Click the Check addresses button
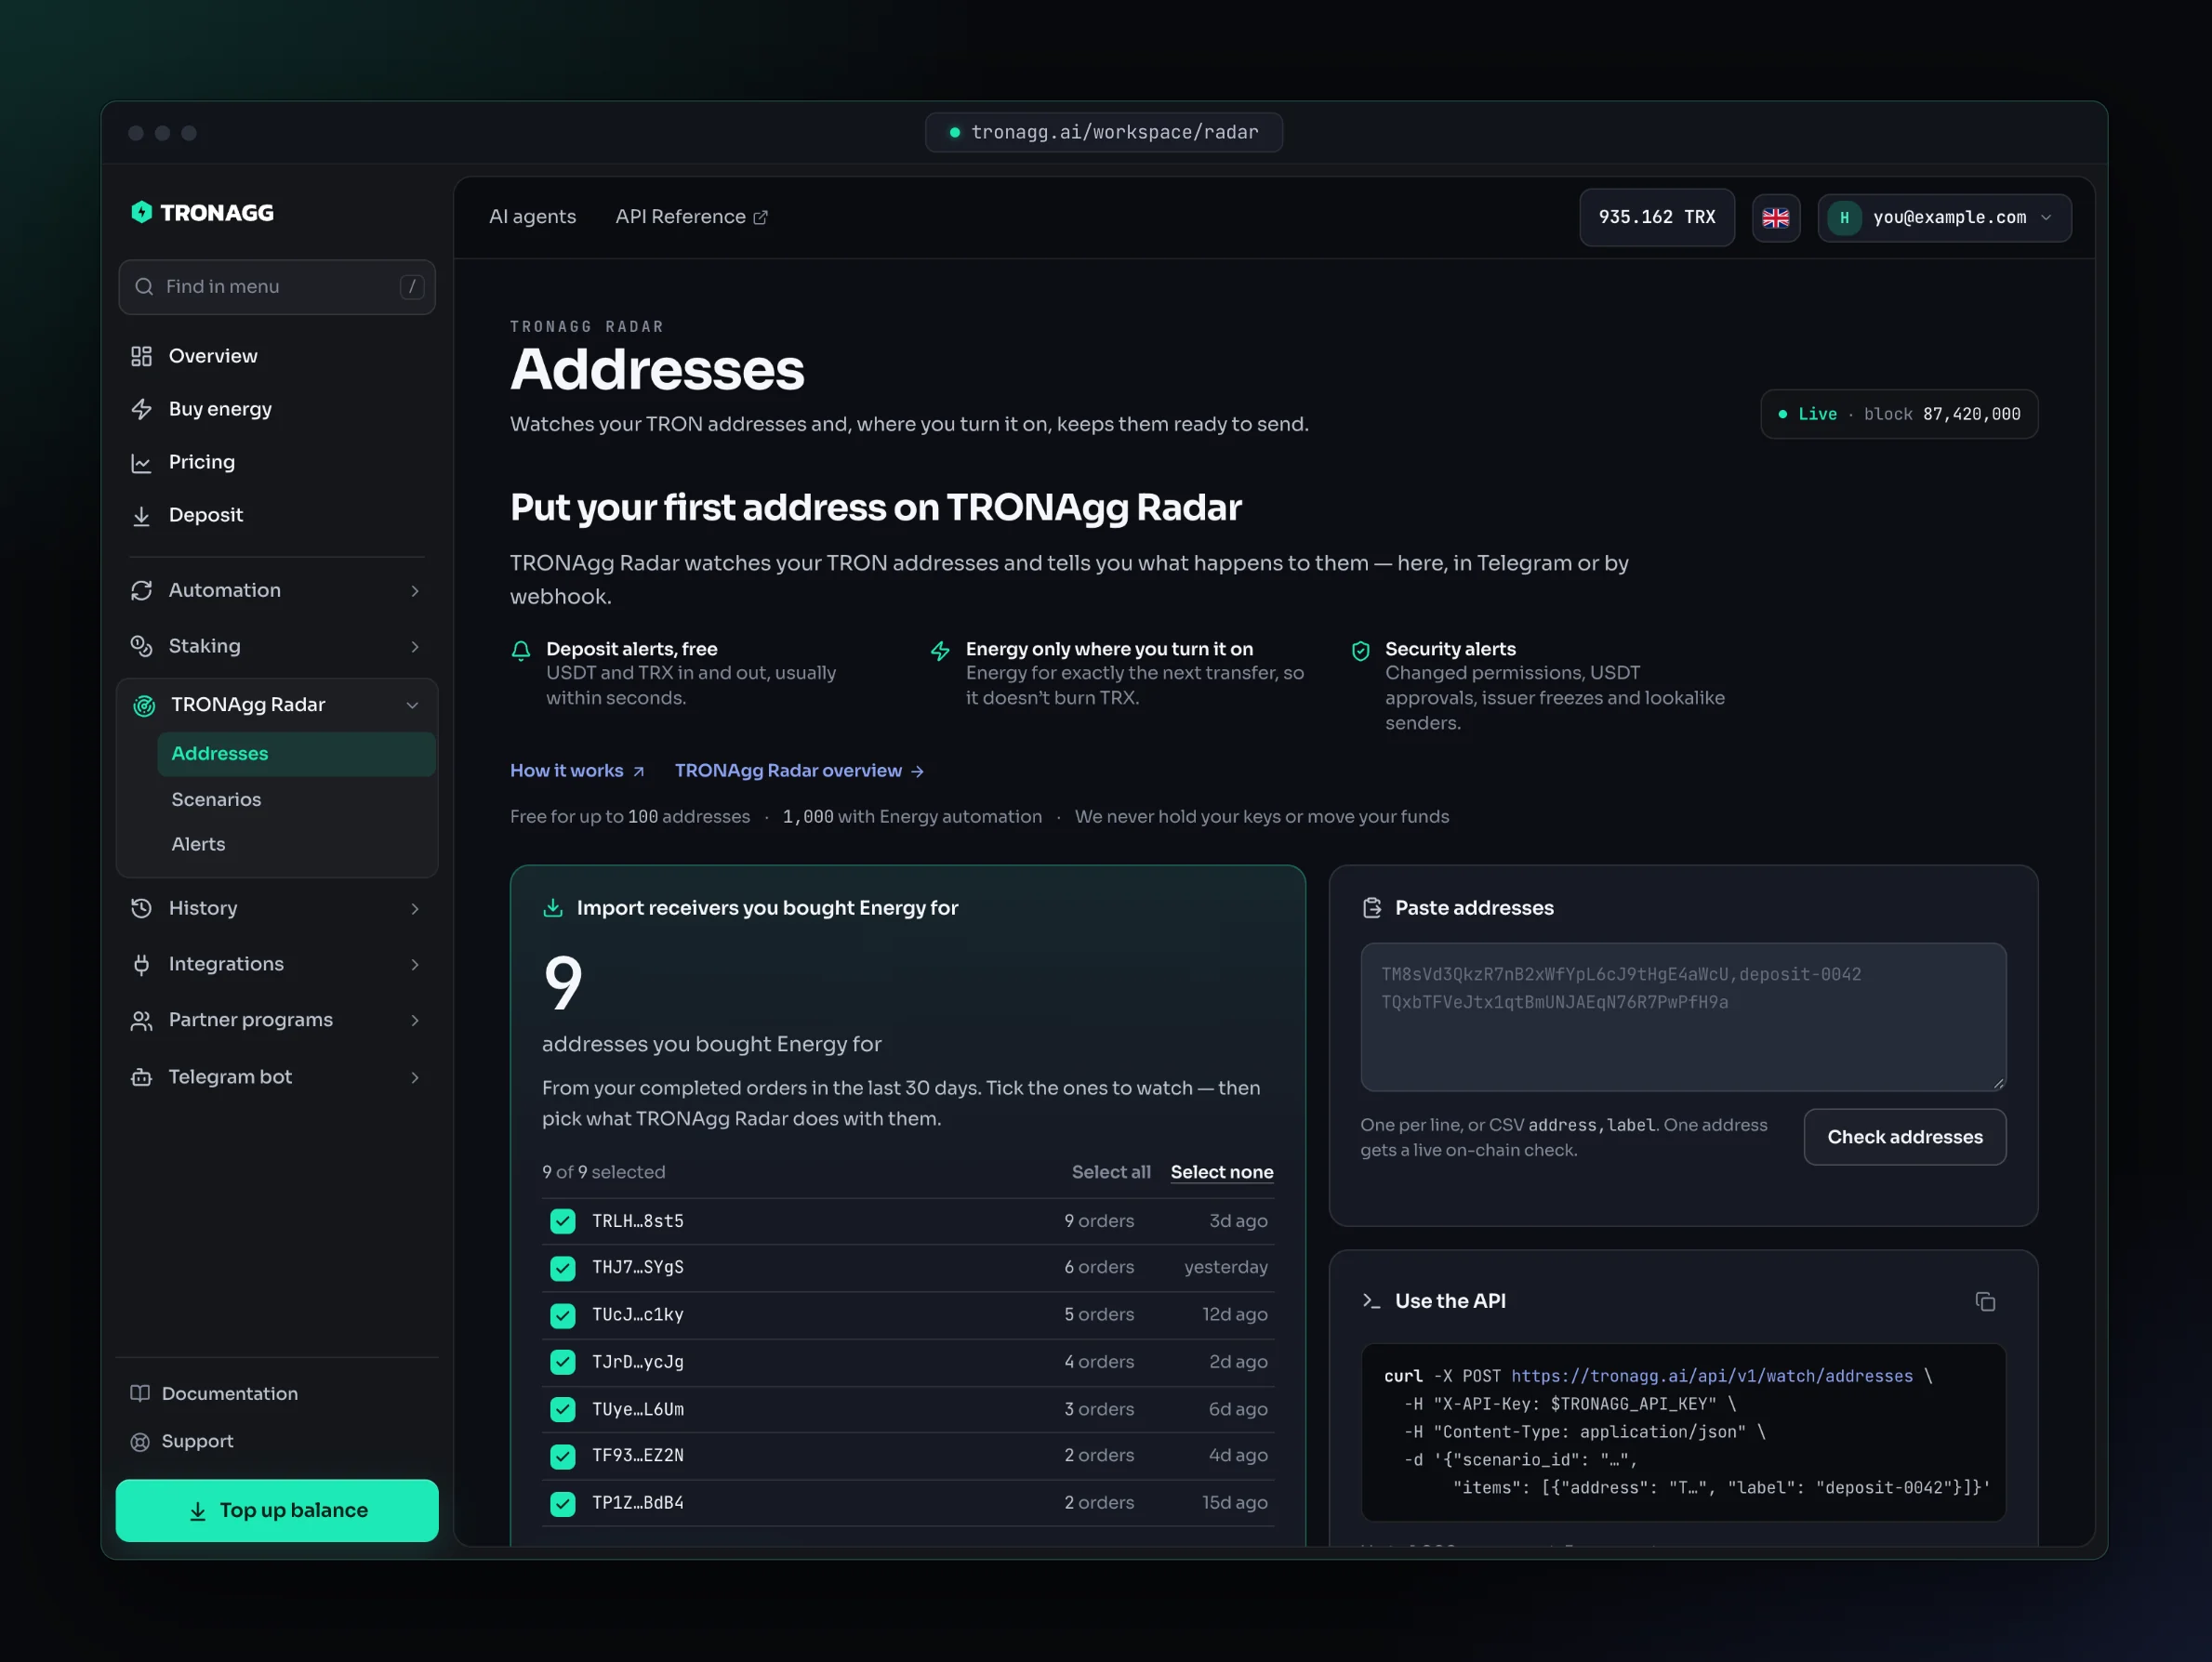The width and height of the screenshot is (2212, 1662). pos(1904,1137)
